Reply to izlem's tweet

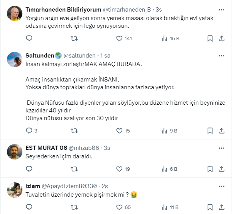[x=29, y=207]
